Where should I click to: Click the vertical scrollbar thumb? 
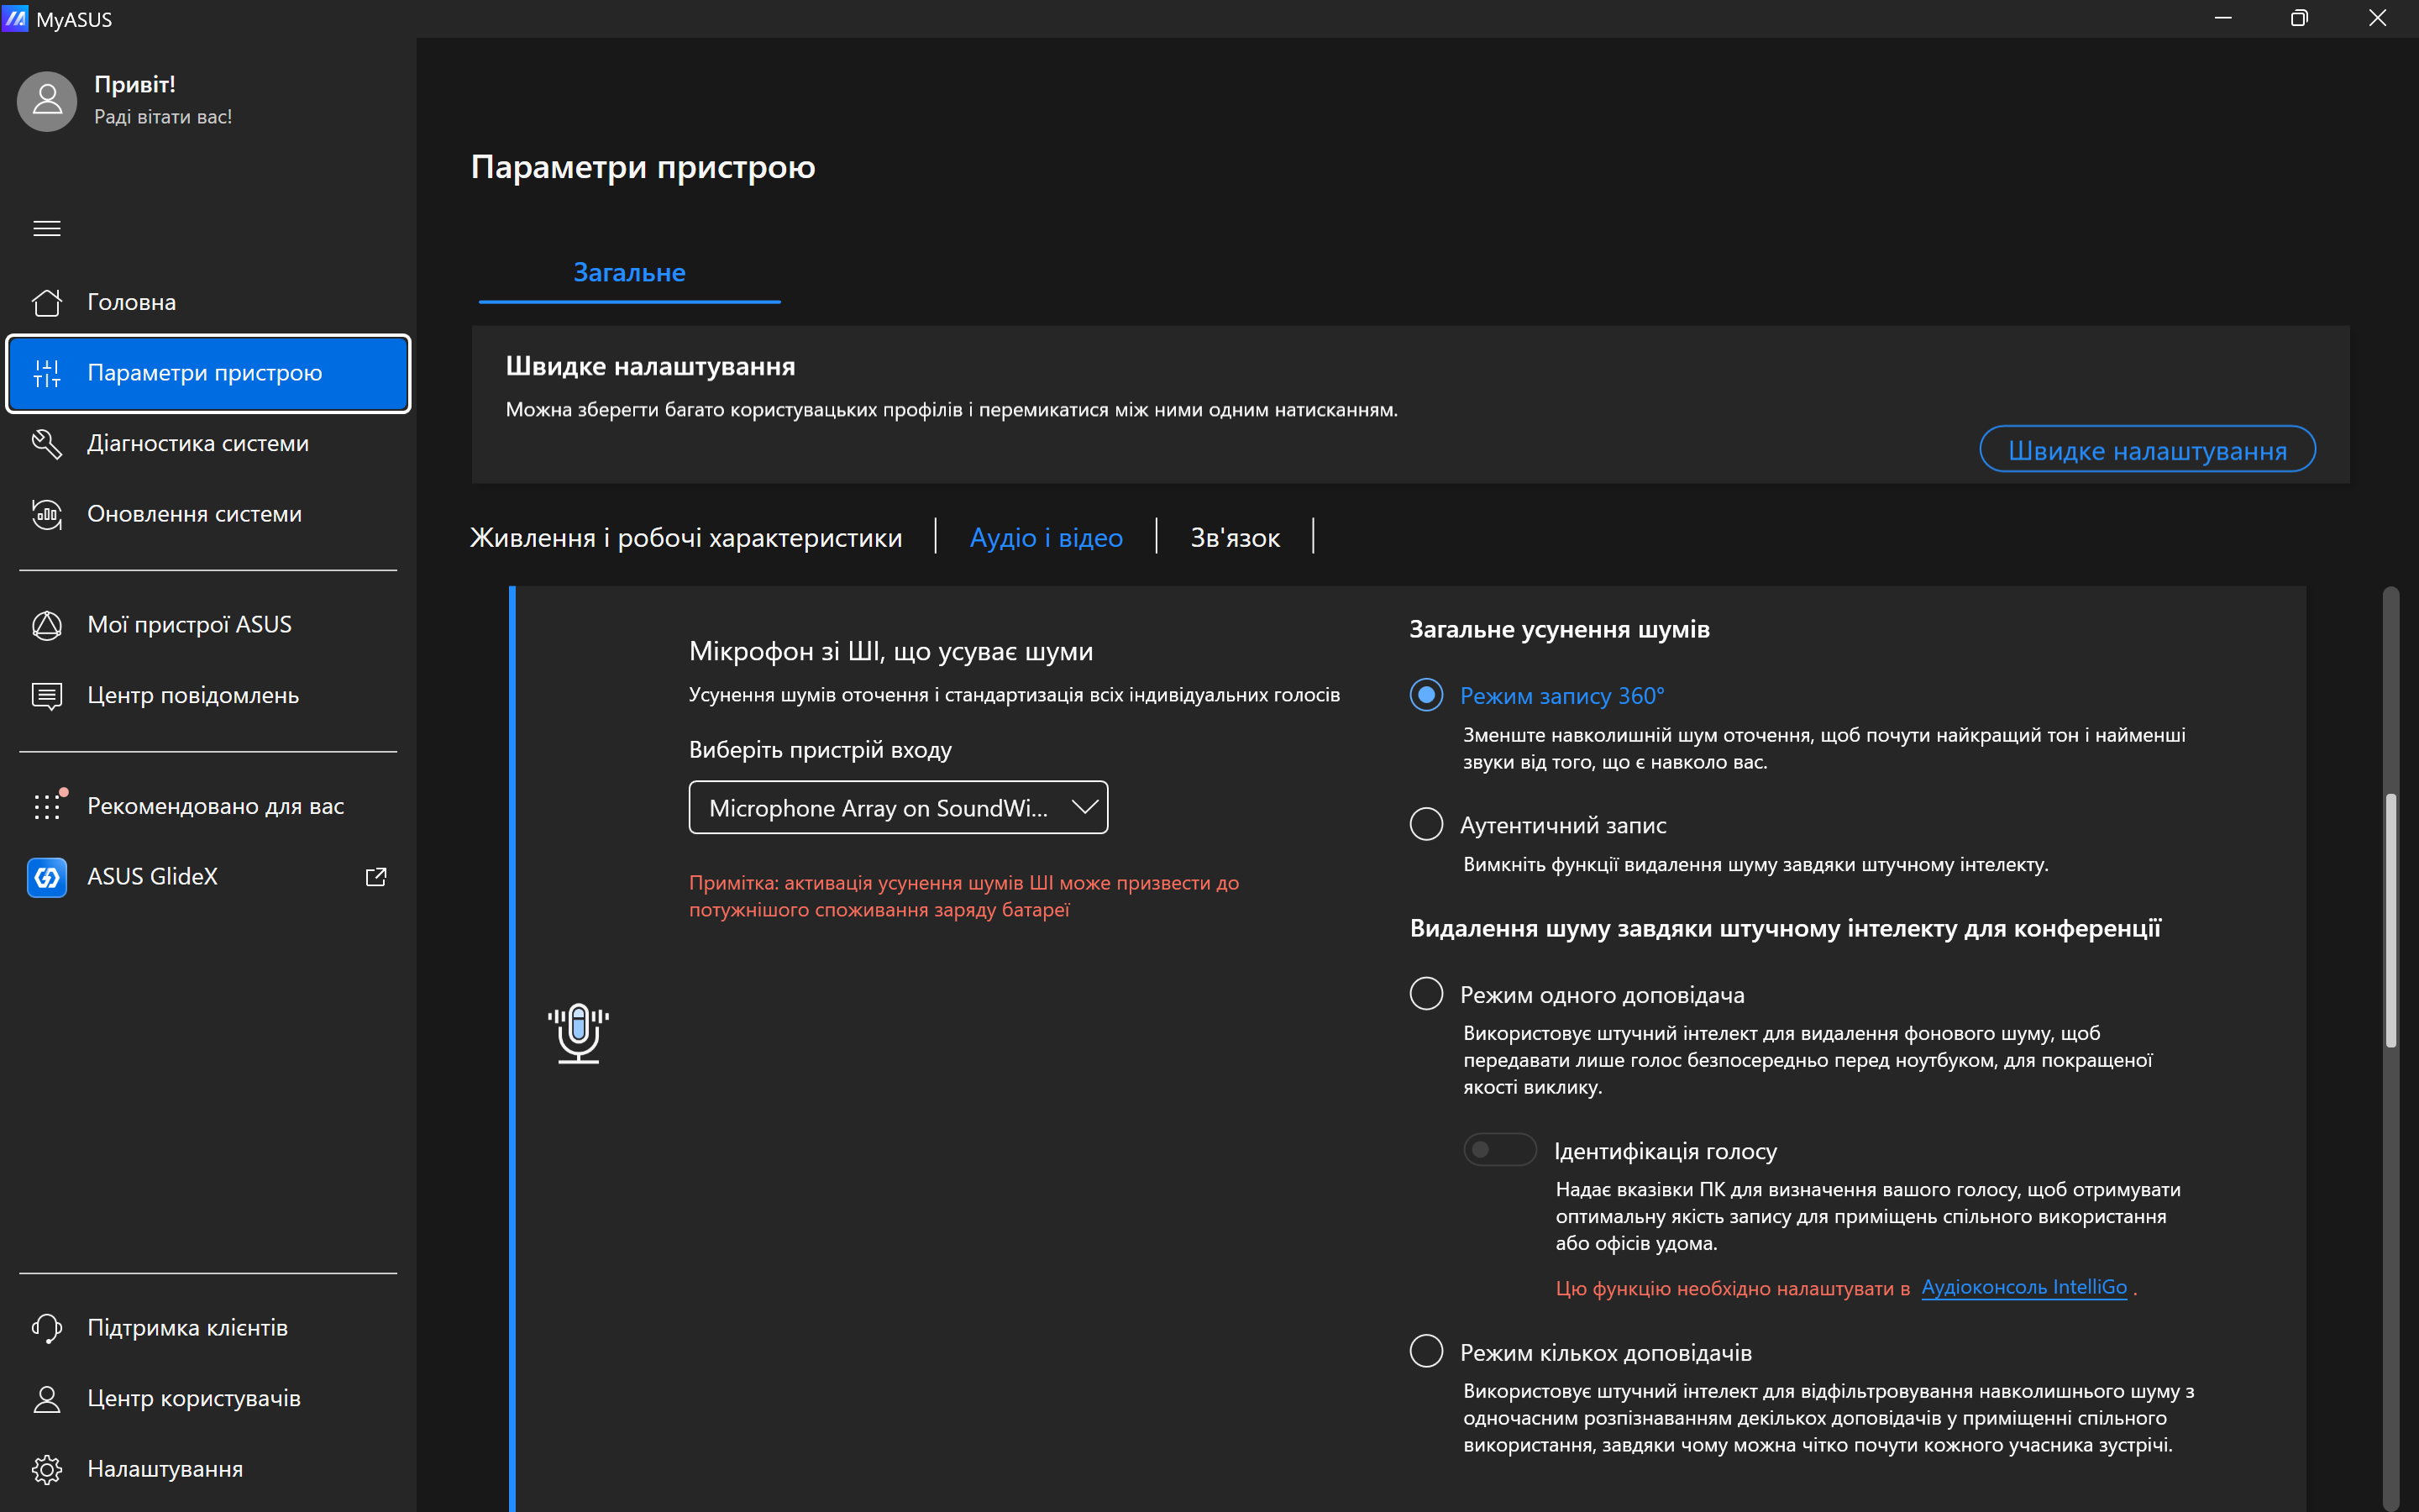(x=2391, y=920)
